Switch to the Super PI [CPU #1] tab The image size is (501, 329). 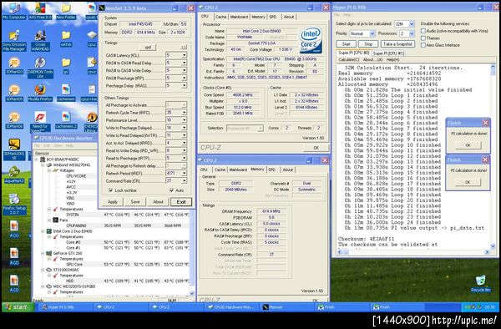(x=388, y=53)
